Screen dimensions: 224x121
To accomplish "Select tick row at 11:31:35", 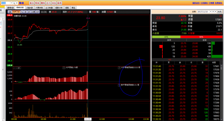I will tap(186, 70).
